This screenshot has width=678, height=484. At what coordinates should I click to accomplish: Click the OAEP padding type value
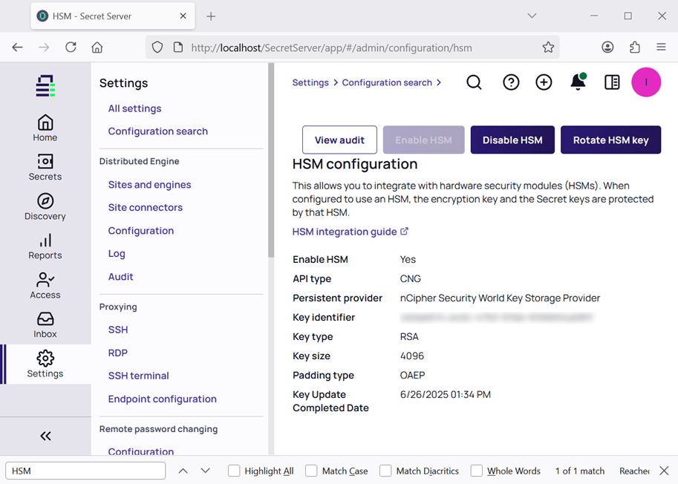(x=412, y=375)
